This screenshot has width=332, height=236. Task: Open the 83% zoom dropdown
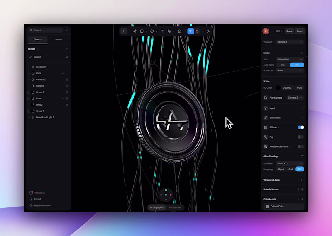[279, 31]
